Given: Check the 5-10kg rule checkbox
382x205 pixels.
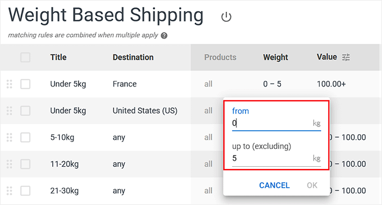Looking at the screenshot, I should 25,137.
